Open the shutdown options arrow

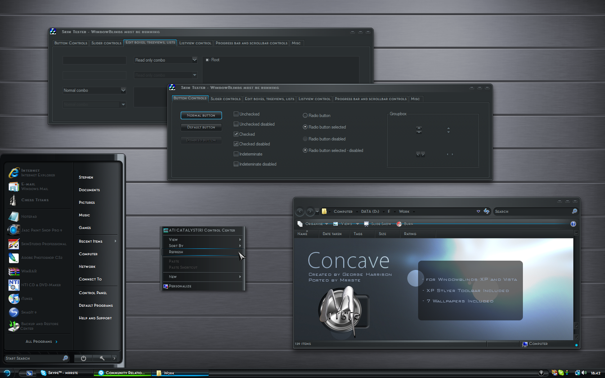(115, 358)
